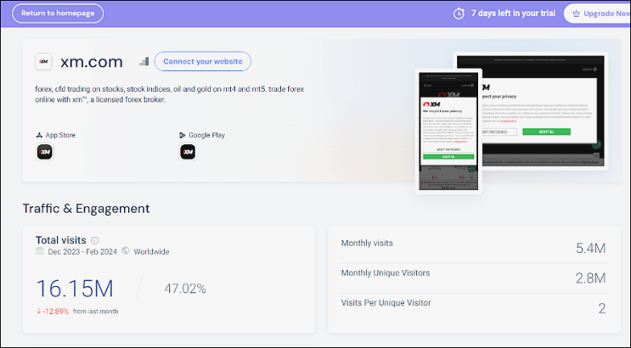Click the 2.8M unique visitors value
The width and height of the screenshot is (631, 348).
(x=590, y=278)
